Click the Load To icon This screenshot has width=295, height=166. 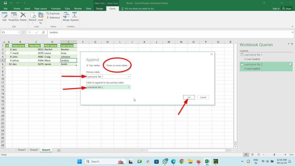pos(40,18)
